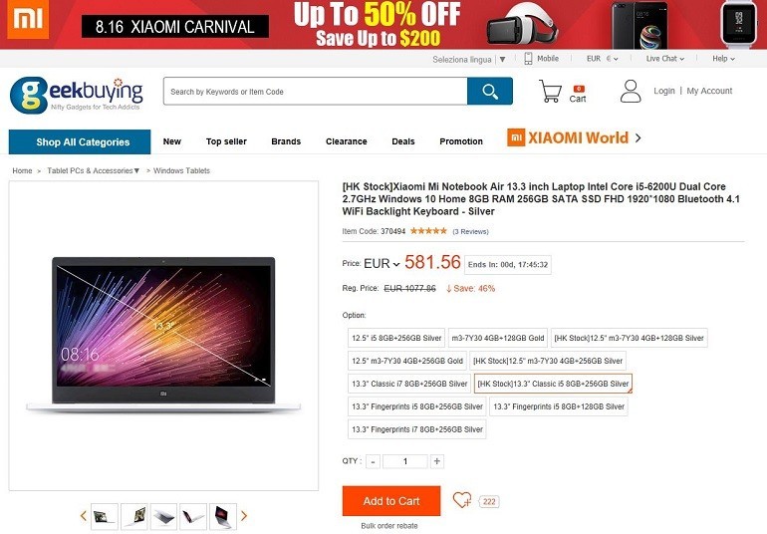This screenshot has height=534, width=767.
Task: Open the price currency EUR dropdown
Action: point(382,264)
